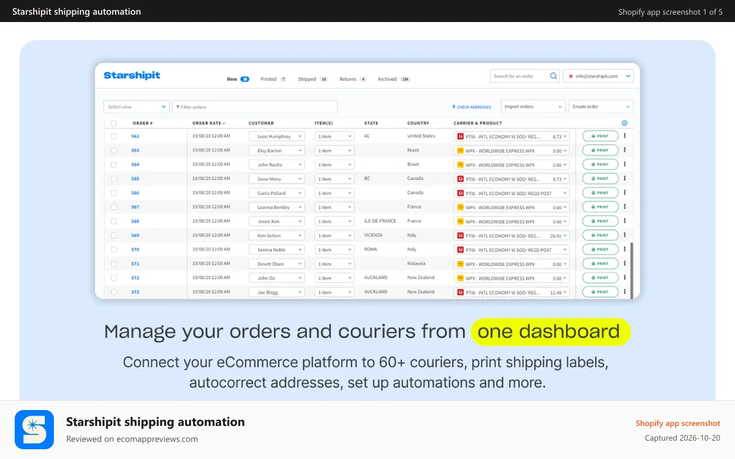Viewport: 735px width, 459px height.
Task: Open the three-dot menu for order 572
Action: click(625, 278)
